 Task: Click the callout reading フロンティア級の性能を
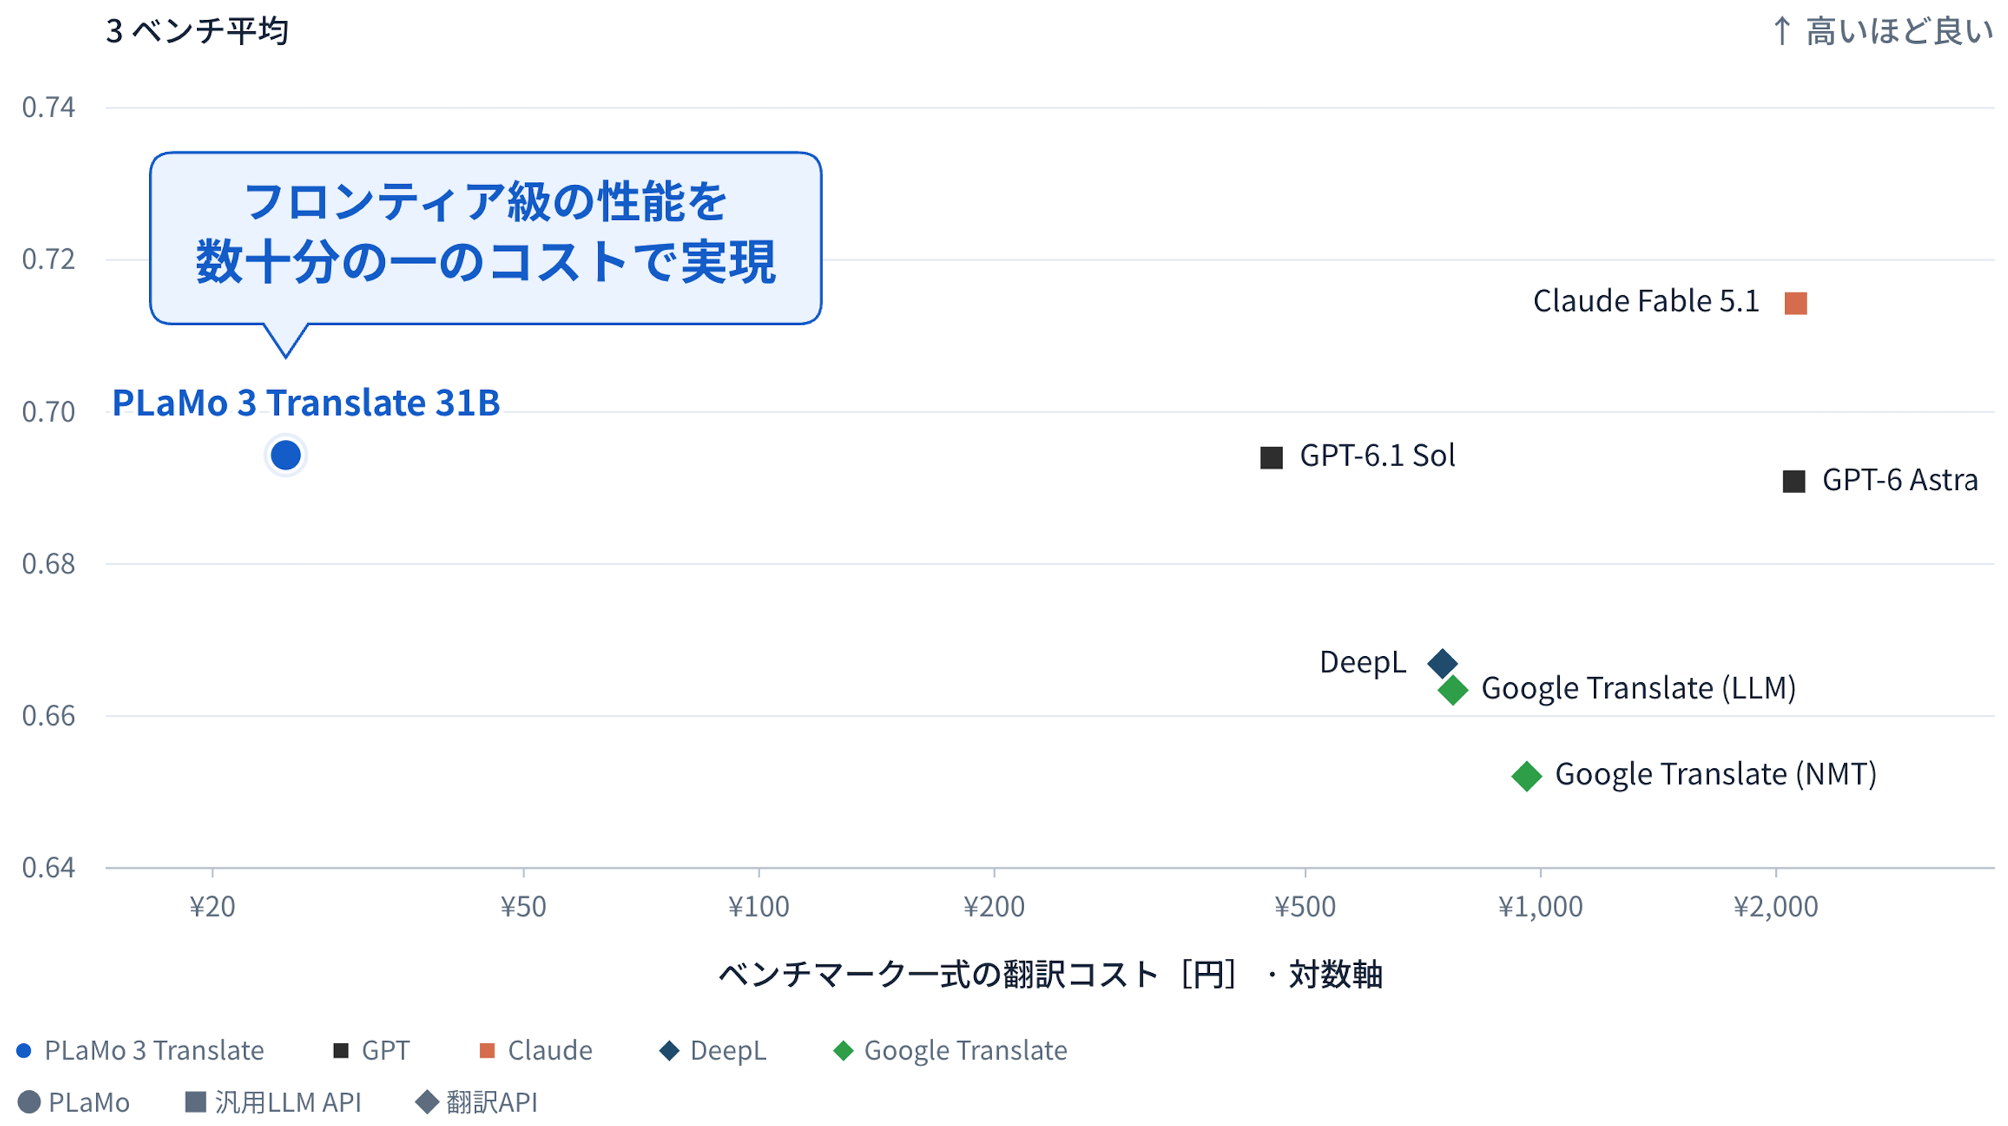(486, 239)
